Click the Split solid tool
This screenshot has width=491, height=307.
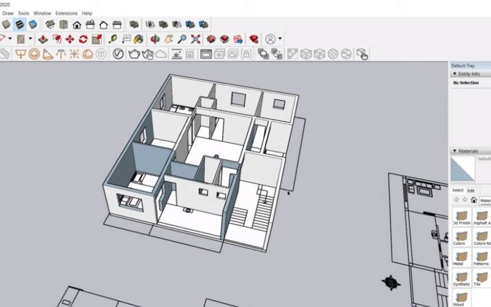pyautogui.click(x=204, y=25)
